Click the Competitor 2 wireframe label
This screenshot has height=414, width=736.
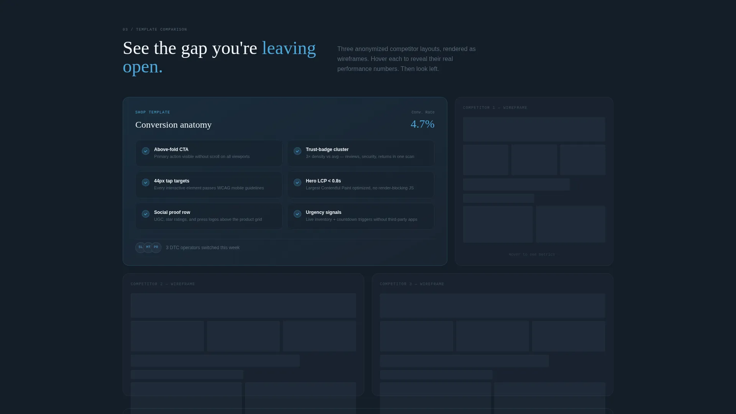[x=163, y=284]
